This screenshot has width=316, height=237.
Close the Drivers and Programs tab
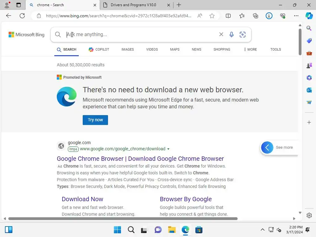click(168, 5)
